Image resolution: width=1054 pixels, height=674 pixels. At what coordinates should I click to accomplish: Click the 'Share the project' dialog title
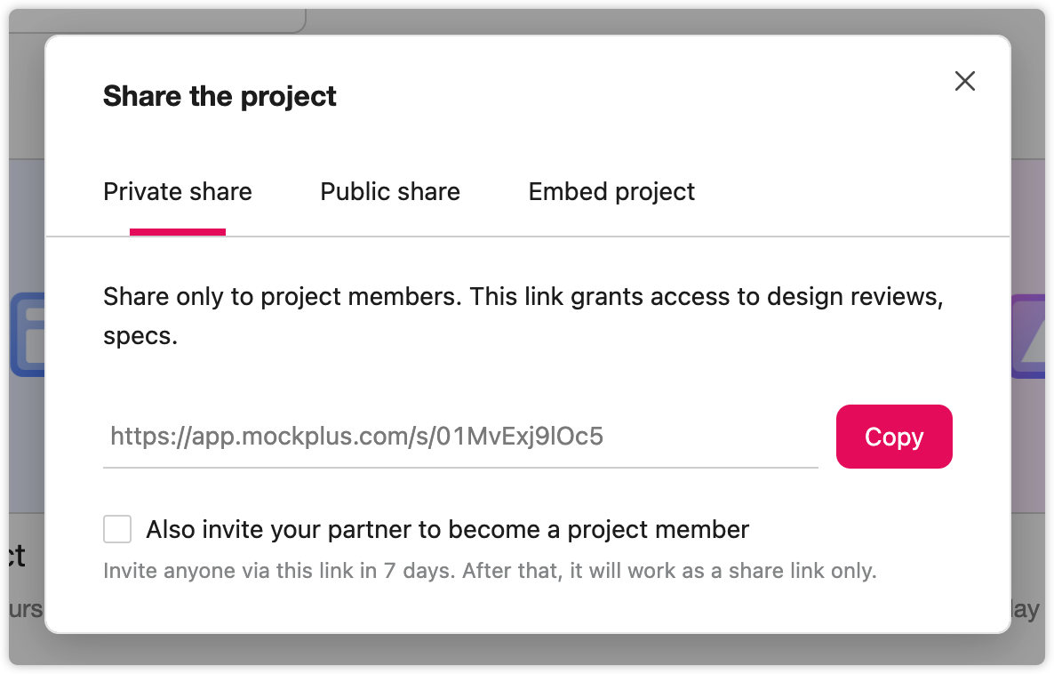[x=220, y=96]
